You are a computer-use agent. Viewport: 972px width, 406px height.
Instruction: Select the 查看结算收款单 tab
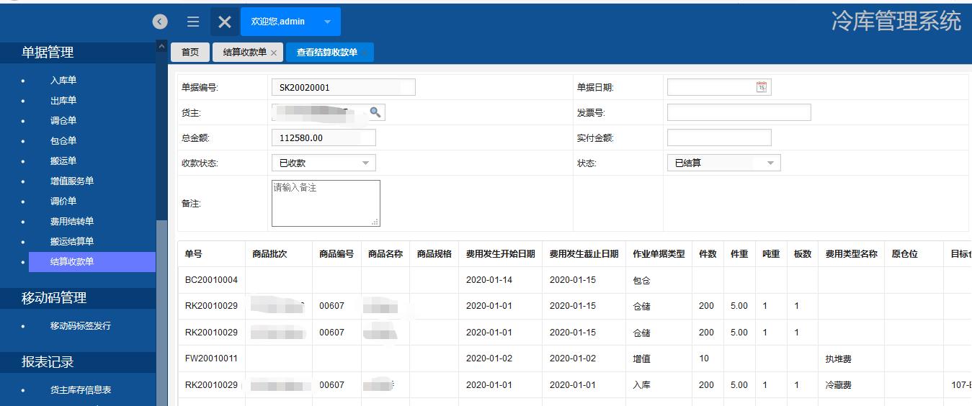click(x=327, y=52)
